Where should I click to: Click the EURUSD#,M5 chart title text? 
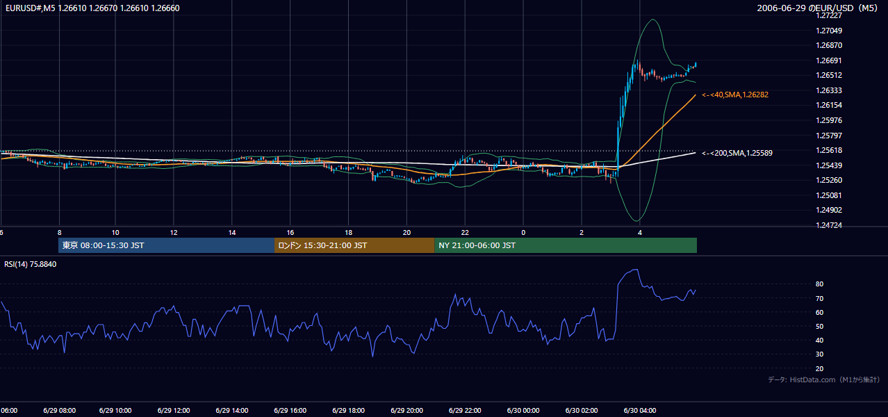(x=92, y=8)
